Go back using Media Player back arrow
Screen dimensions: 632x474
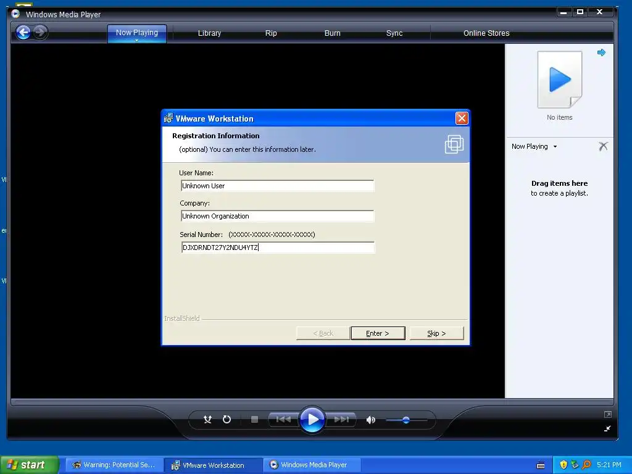coord(23,32)
